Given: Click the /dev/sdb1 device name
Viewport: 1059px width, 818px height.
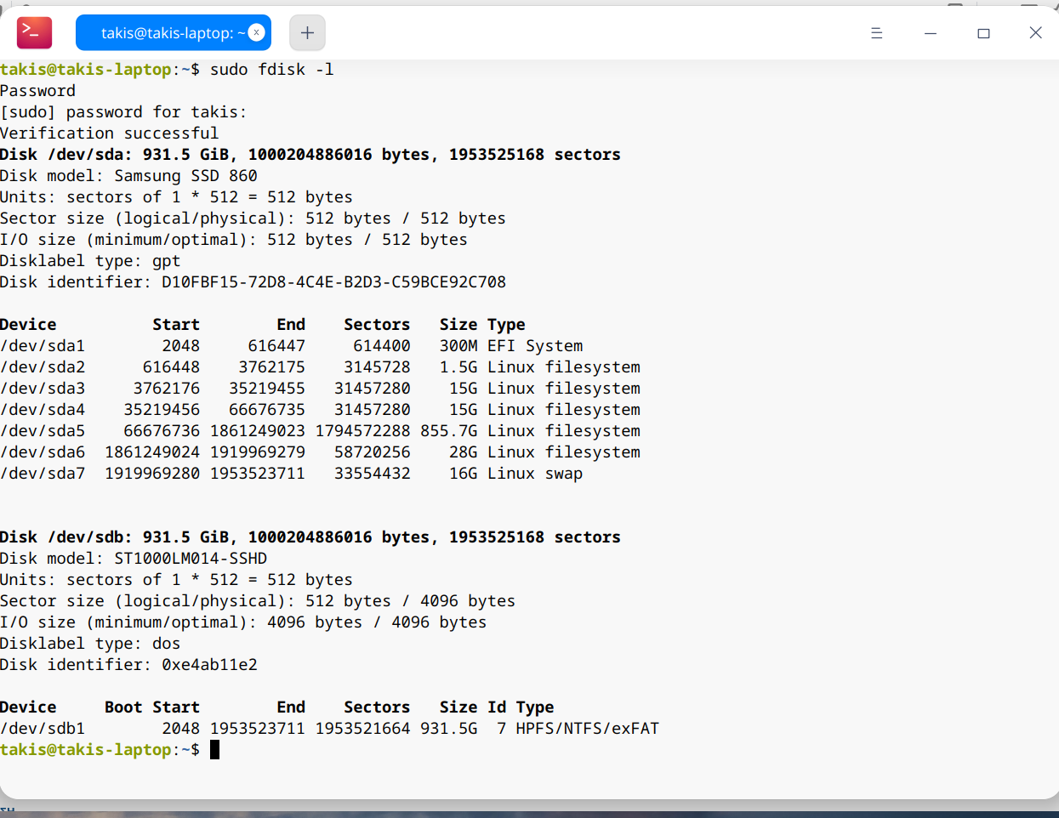Looking at the screenshot, I should point(43,728).
